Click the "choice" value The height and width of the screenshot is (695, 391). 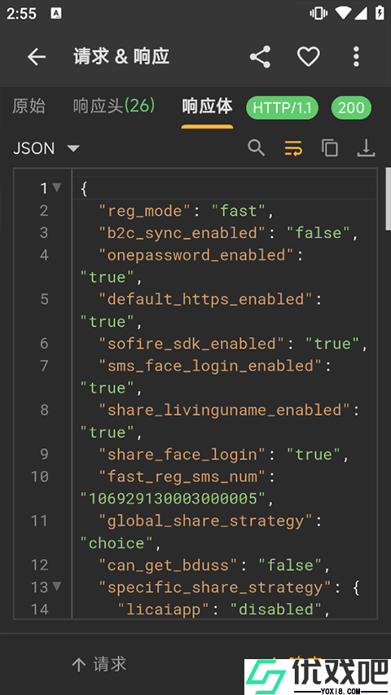click(117, 543)
